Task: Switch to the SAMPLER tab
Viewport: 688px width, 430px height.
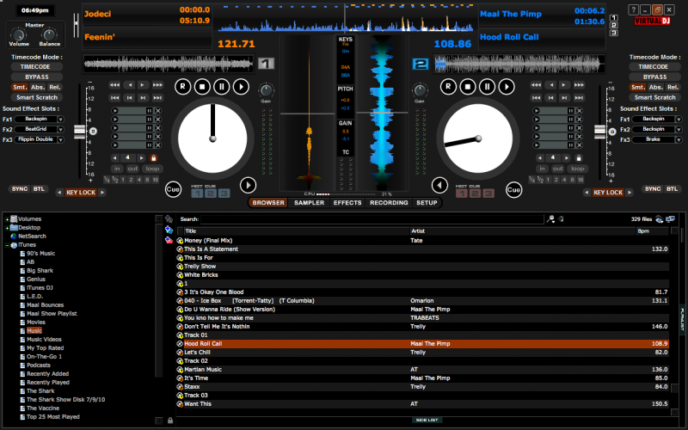Action: (309, 203)
